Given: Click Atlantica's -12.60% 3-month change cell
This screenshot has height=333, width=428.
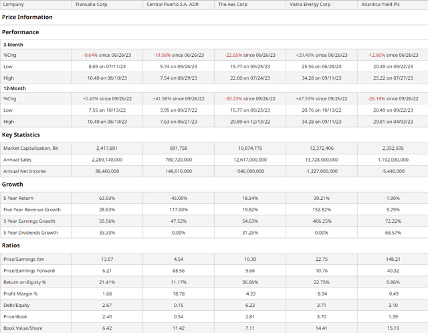Looking at the screenshot, I should coord(393,55).
